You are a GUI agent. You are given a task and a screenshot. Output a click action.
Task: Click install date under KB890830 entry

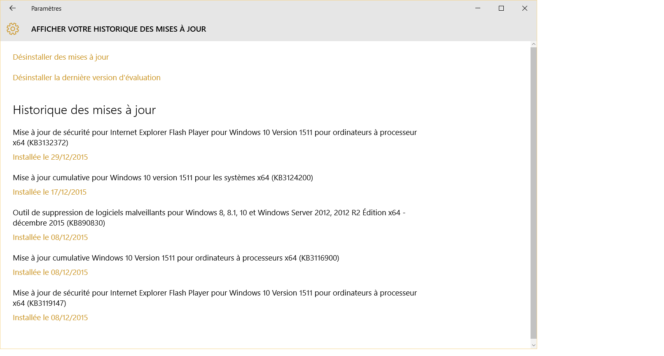click(50, 237)
